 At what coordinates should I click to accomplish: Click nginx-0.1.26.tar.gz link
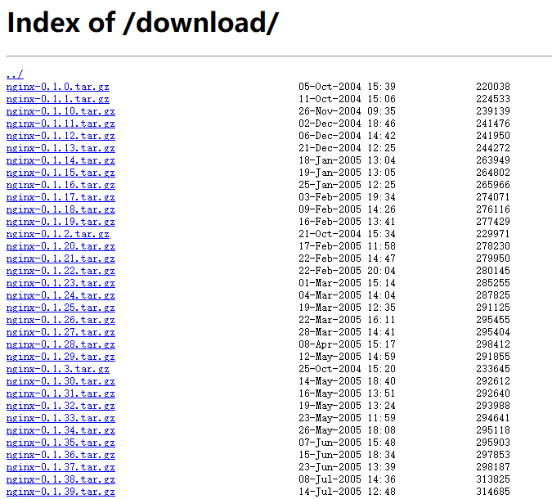tap(61, 320)
